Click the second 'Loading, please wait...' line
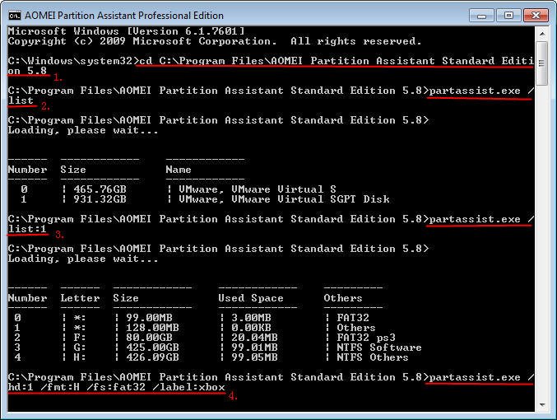 tap(83, 259)
